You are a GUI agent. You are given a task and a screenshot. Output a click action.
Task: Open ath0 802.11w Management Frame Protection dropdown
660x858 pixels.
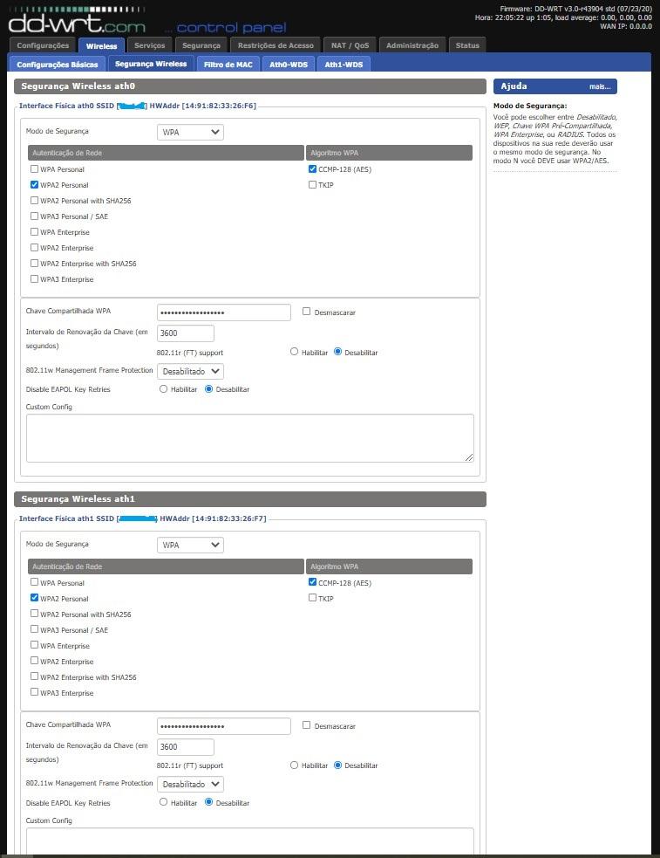coord(190,371)
